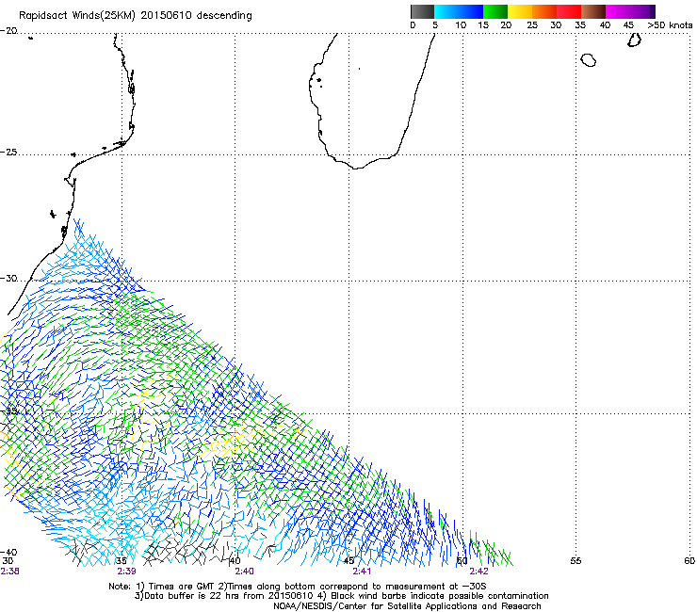
Task: Click the cyan-blue 5-15 knots legend segment
Action: tap(459, 11)
